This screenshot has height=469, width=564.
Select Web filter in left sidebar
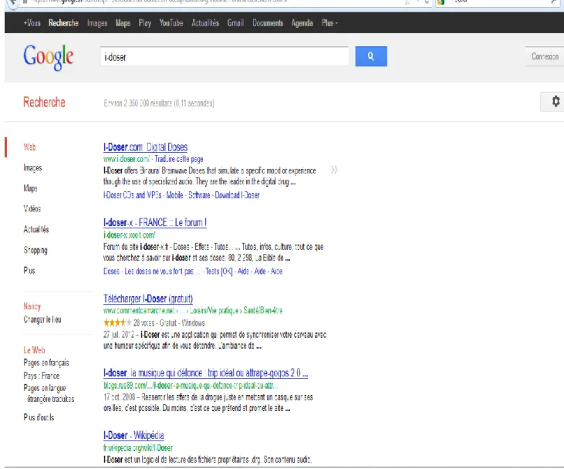click(x=29, y=147)
